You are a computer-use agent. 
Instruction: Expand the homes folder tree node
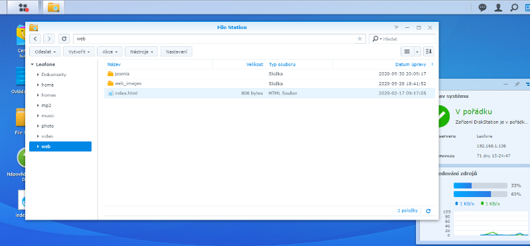click(38, 95)
